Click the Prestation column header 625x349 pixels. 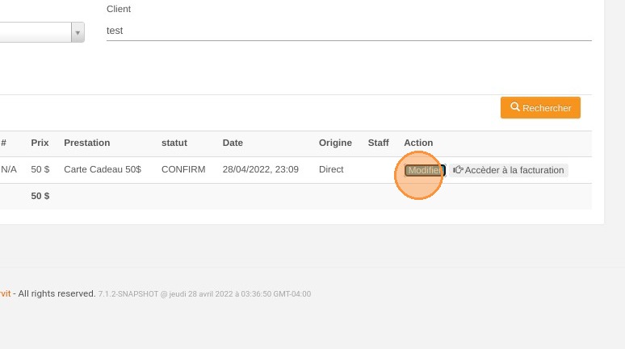[87, 143]
